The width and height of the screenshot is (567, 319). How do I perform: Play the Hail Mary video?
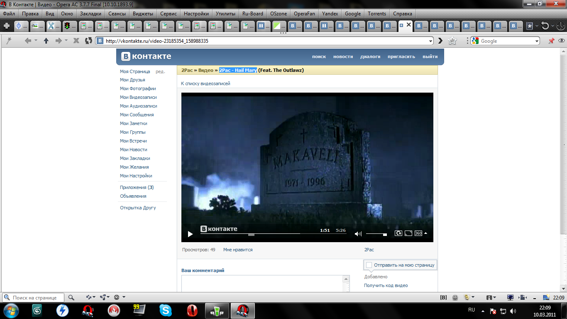190,234
